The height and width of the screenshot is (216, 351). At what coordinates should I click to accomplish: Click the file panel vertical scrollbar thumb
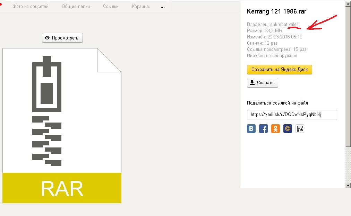pyautogui.click(x=348, y=77)
